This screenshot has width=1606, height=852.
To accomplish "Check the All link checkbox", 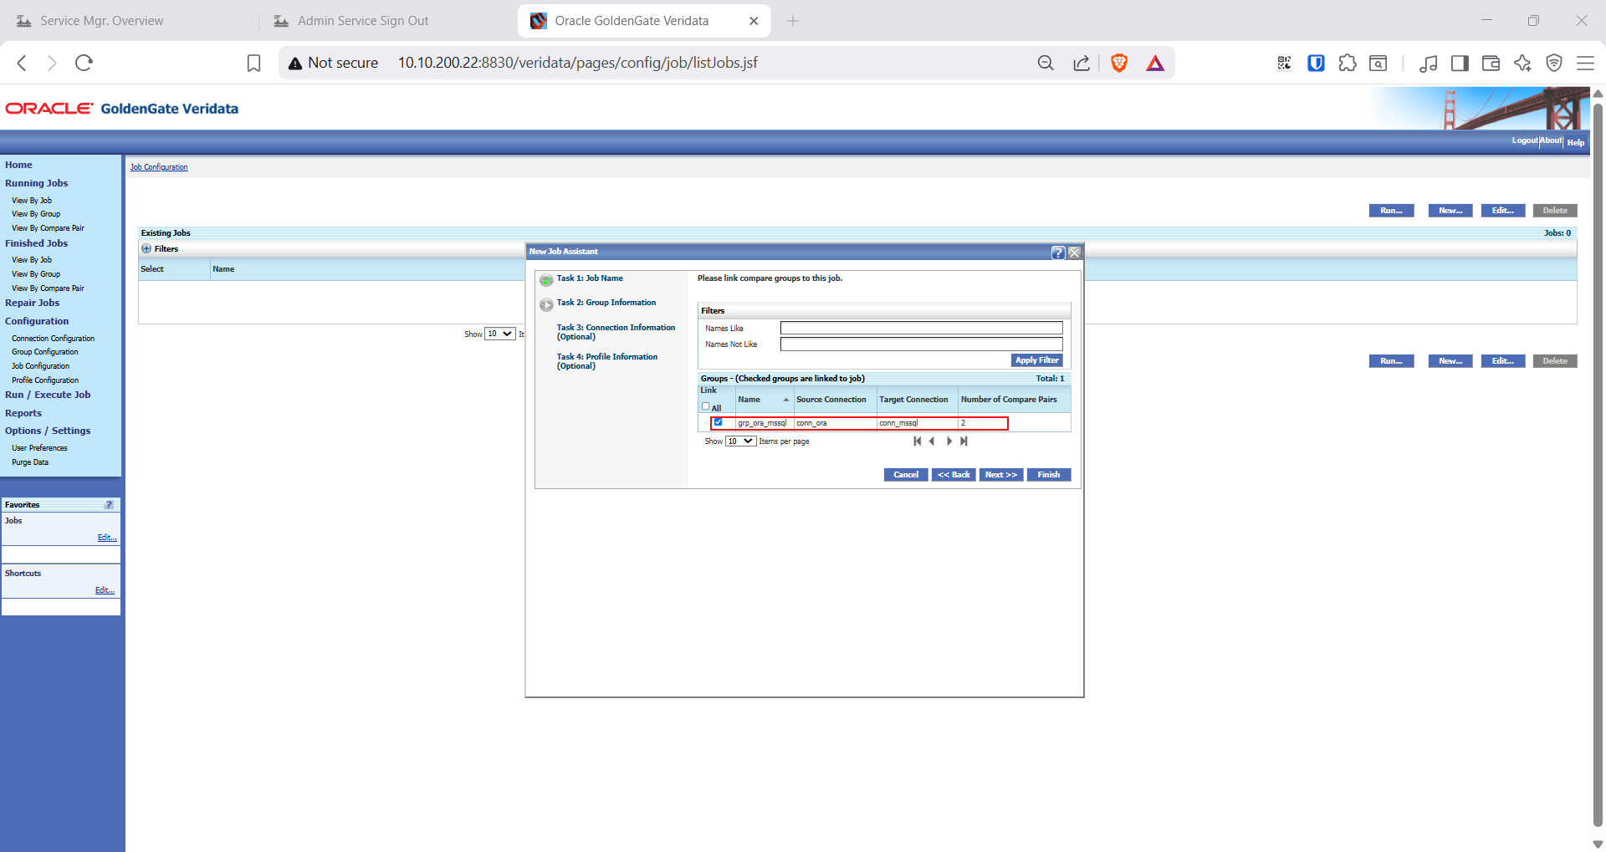I will [x=706, y=407].
